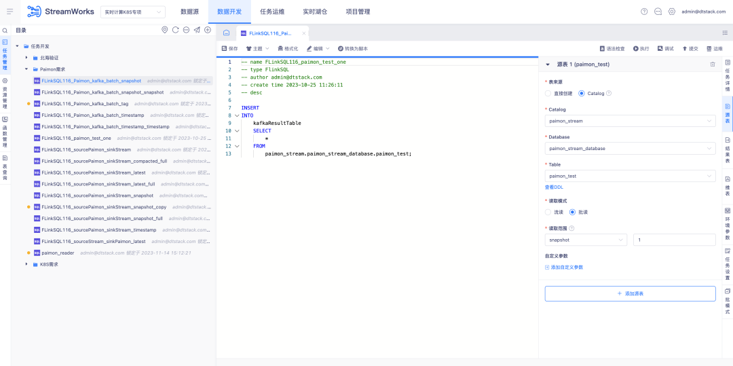Collapse the 任务开发 root folder
This screenshot has width=733, height=366.
[17, 46]
